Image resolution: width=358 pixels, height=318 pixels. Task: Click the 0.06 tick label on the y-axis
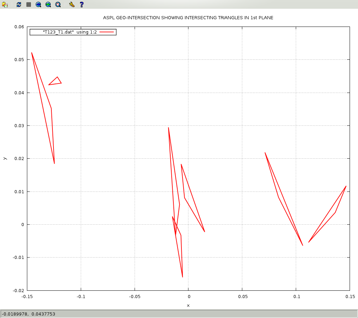(19, 27)
